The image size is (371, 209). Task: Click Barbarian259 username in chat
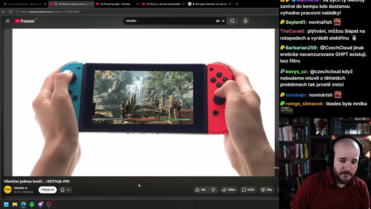(302, 48)
